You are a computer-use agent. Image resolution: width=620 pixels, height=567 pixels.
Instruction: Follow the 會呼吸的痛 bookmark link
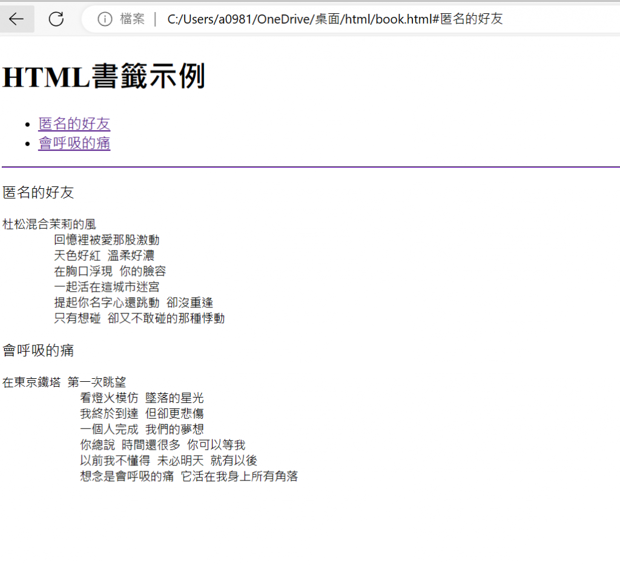tap(74, 143)
